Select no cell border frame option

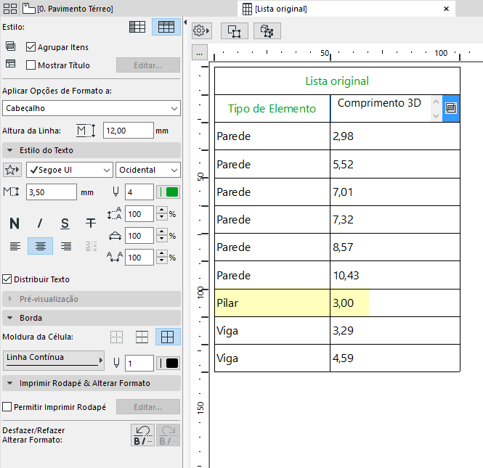(x=117, y=337)
